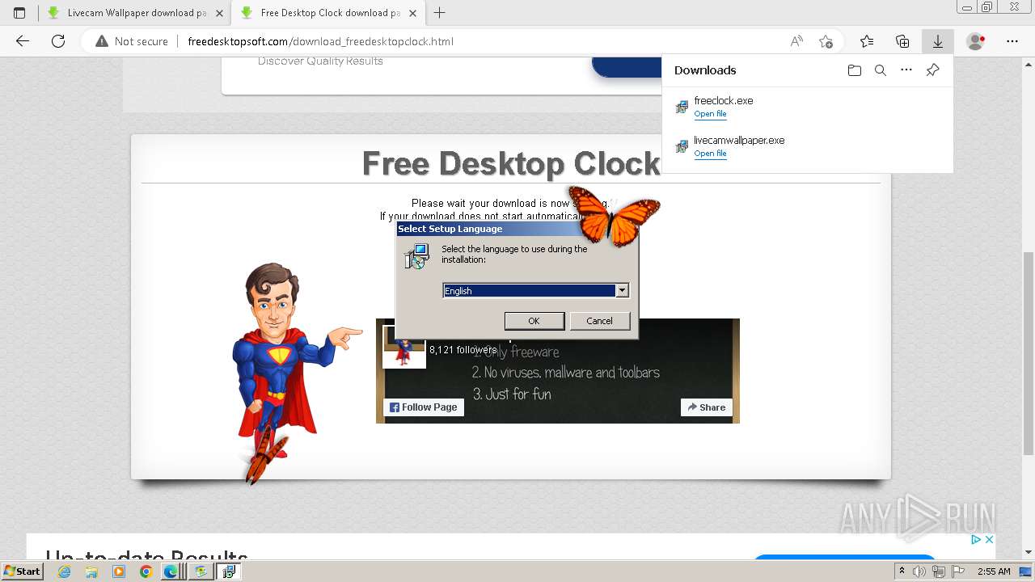
Task: Switch to the setup installer taskbar button
Action: click(x=229, y=571)
